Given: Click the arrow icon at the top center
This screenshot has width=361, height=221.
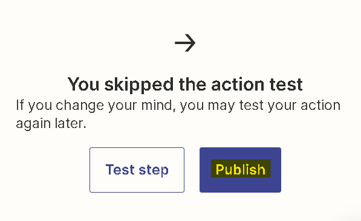Looking at the screenshot, I should coord(185,43).
